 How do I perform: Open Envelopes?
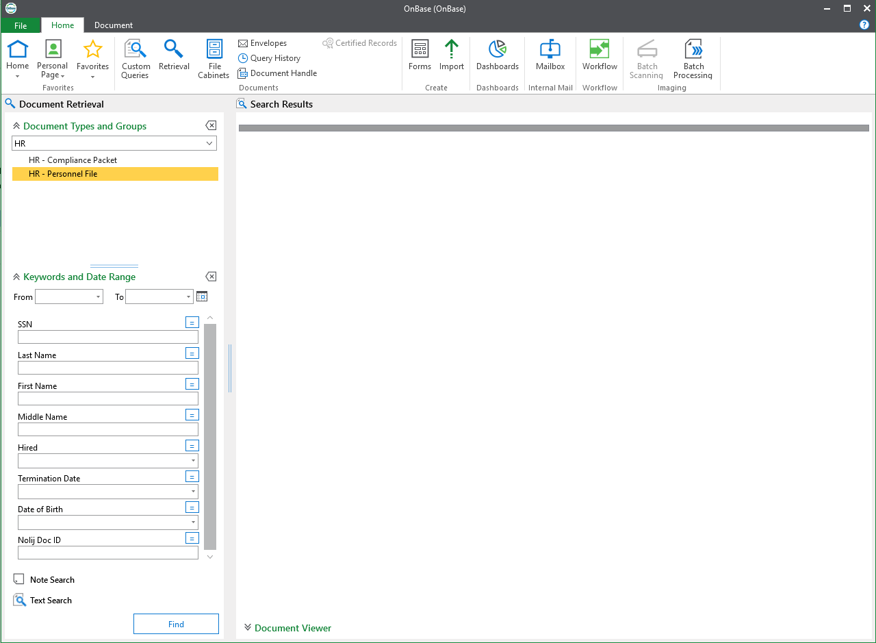tap(262, 43)
